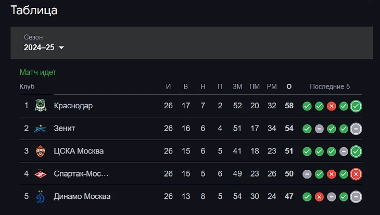The image size is (380, 215).
Task: Click CSKA's gray draw icon in last five
Action: 344,151
